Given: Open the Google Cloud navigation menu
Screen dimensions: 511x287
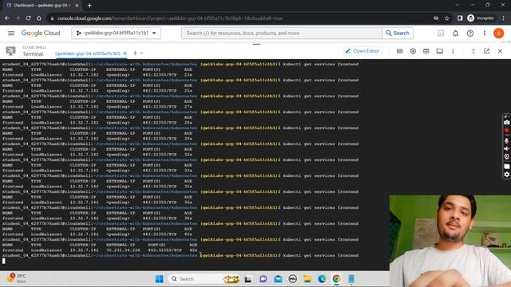Looking at the screenshot, I should pos(11,33).
